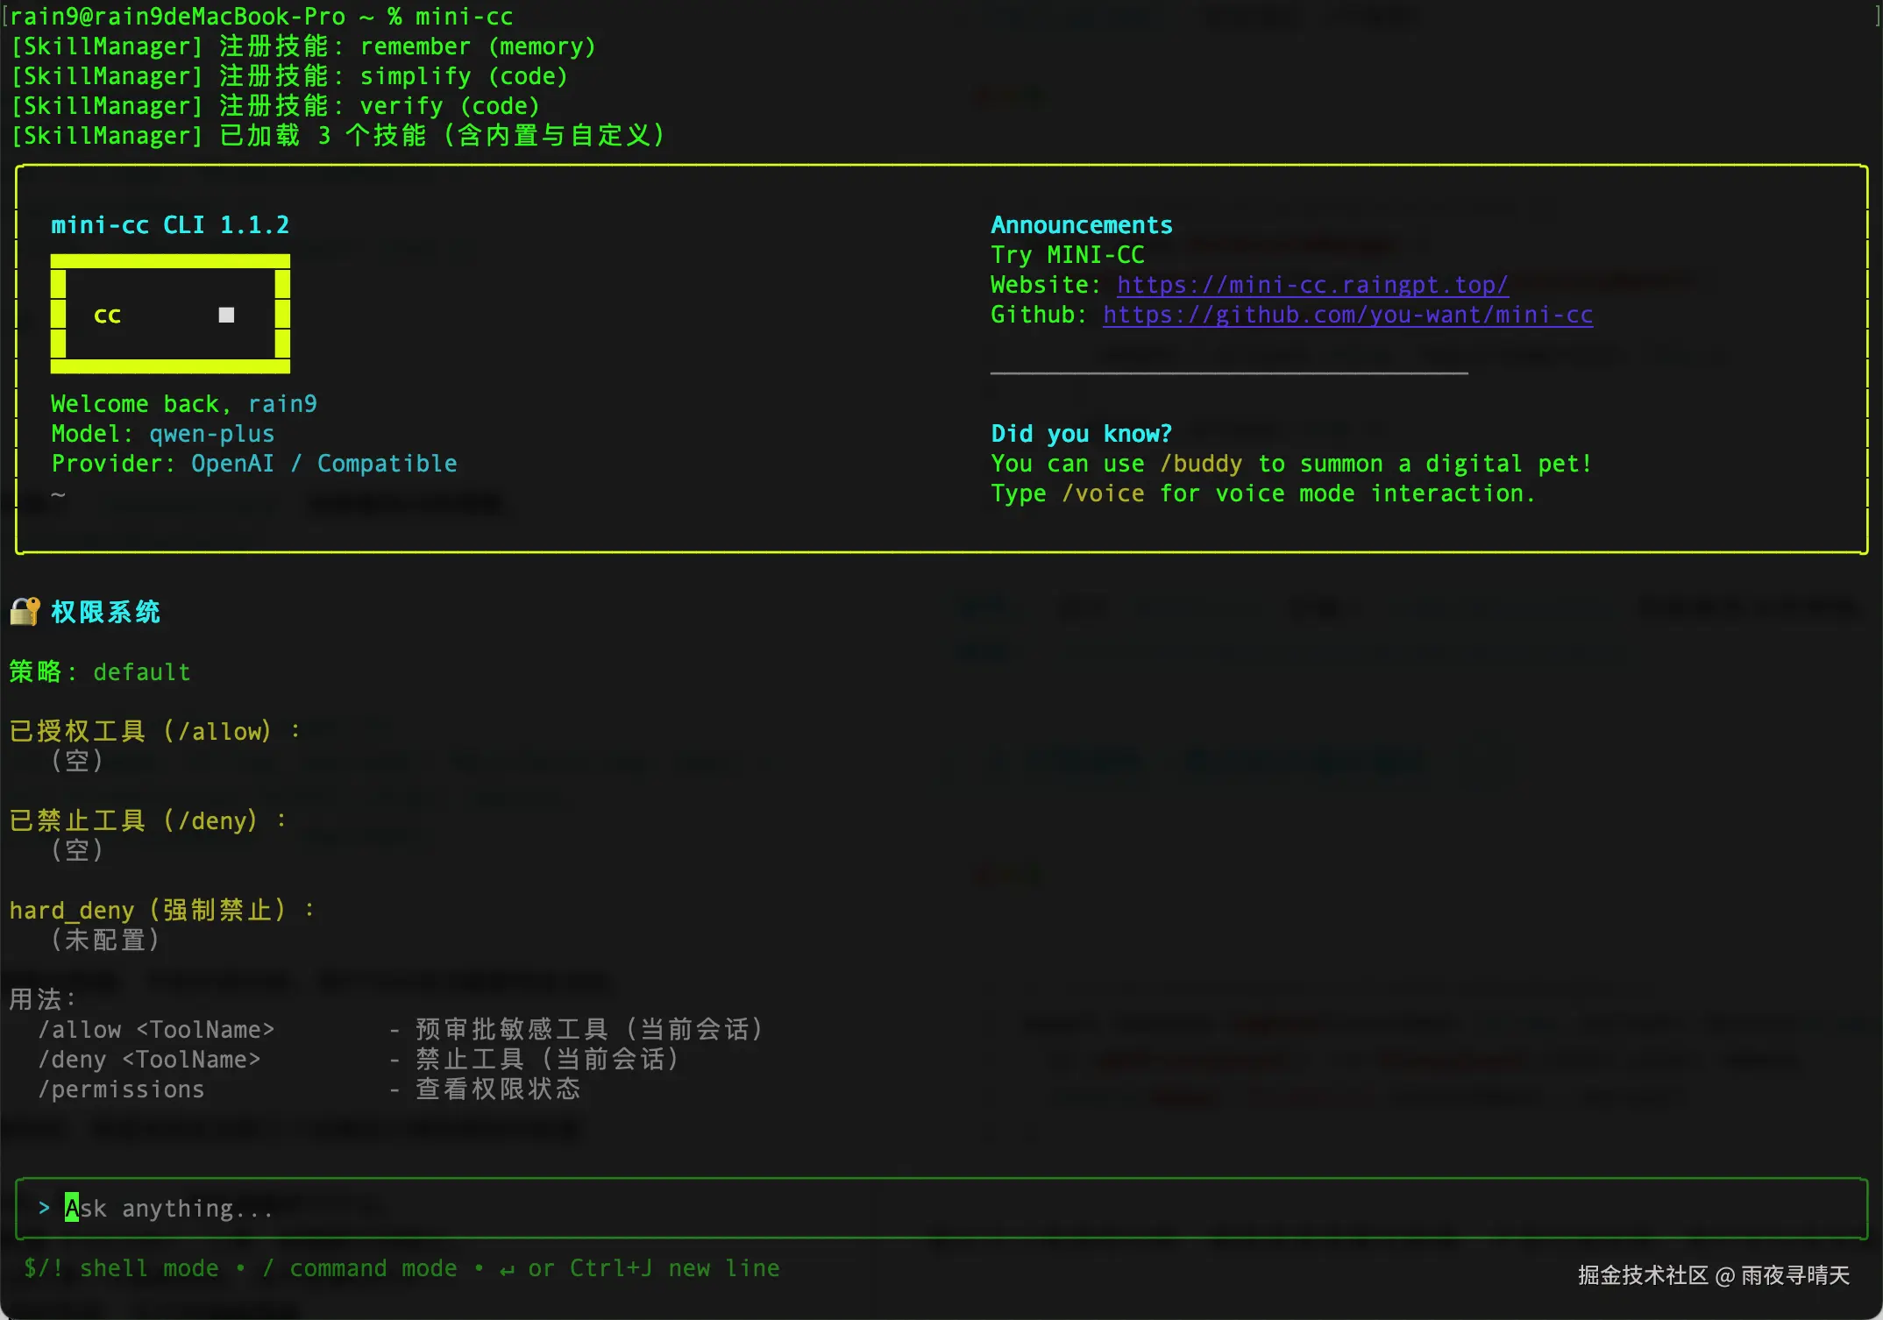Click the "已加载 3 个技能" log line
Viewport: 1883px width, 1320px height.
point(338,135)
